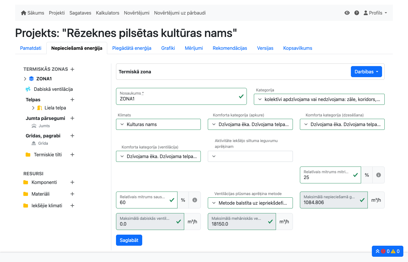This screenshot has height=262, width=408.
Task: Open the help question mark icon
Action: (357, 13)
